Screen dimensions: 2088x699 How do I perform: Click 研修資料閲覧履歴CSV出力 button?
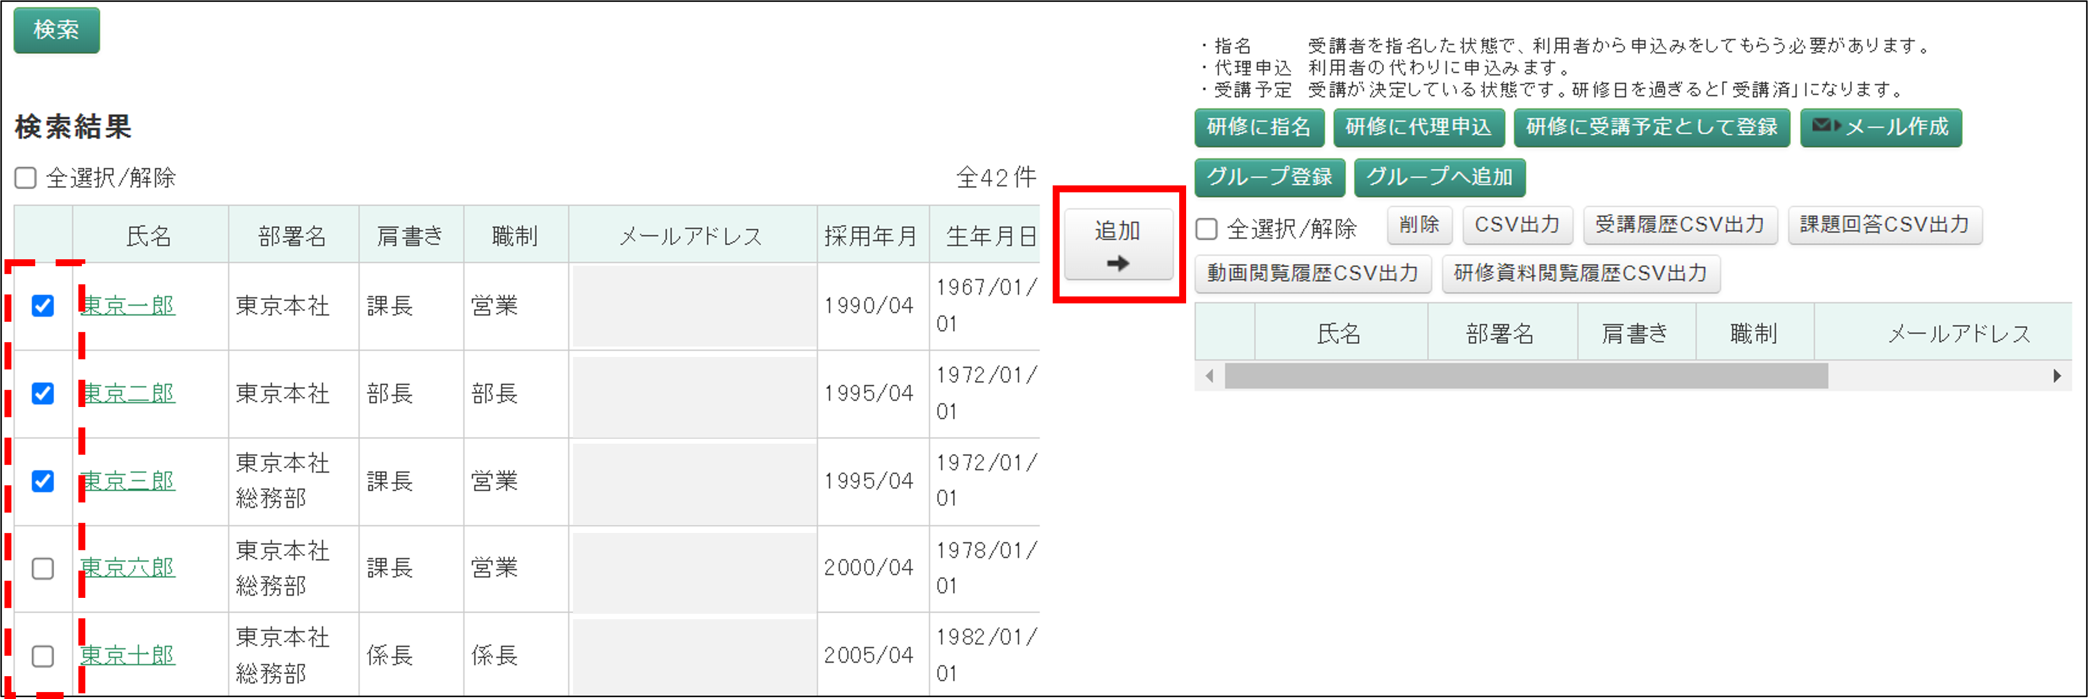coord(1581,274)
